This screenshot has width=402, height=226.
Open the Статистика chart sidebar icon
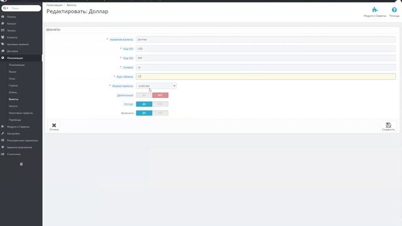tap(3, 154)
